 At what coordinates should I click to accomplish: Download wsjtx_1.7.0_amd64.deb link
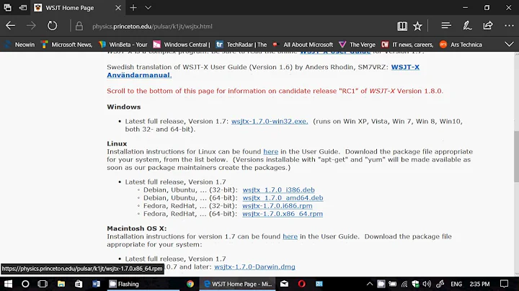click(283, 198)
